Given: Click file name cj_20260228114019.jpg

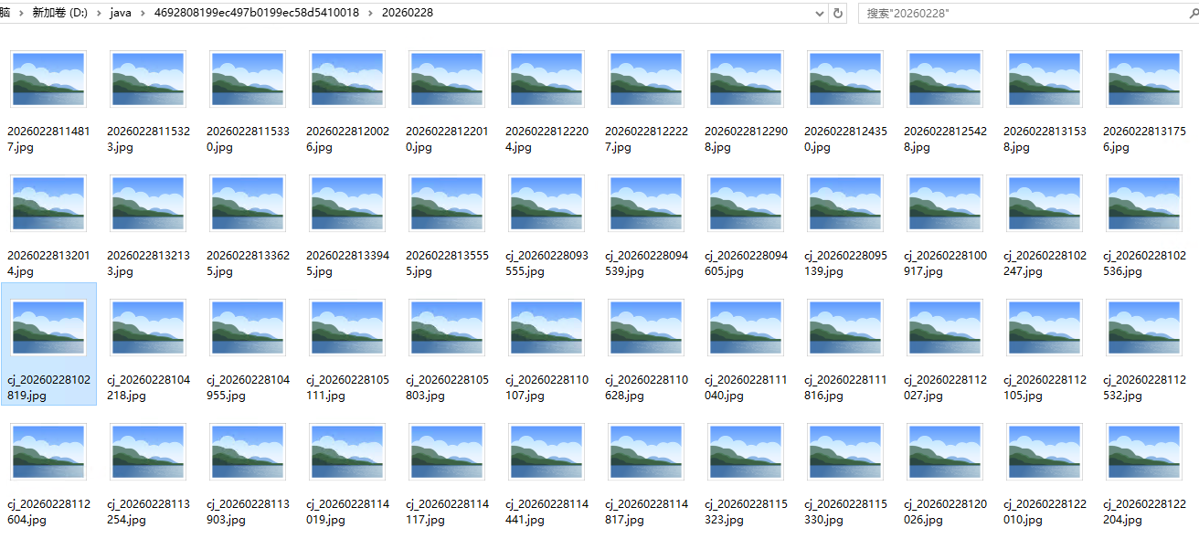Looking at the screenshot, I should [x=347, y=512].
